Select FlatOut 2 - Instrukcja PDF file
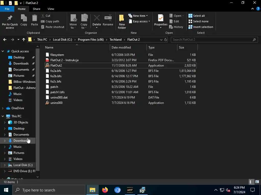Viewport: 261px width, 195px height. click(x=121, y=60)
